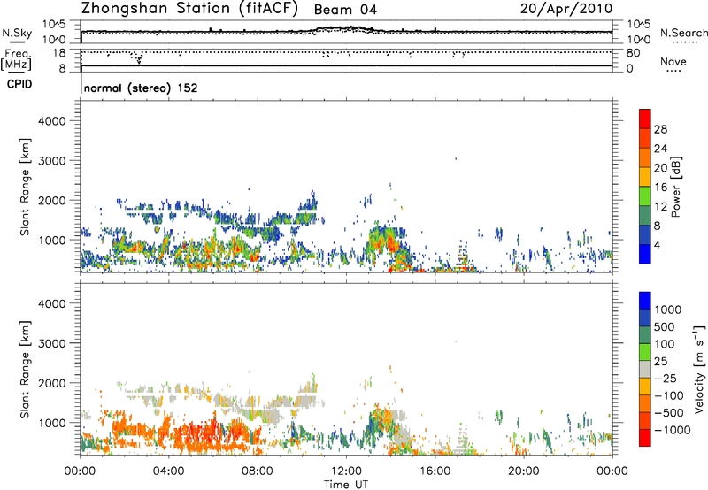
Task: Click the '04:00' time axis label
Action: (x=169, y=471)
